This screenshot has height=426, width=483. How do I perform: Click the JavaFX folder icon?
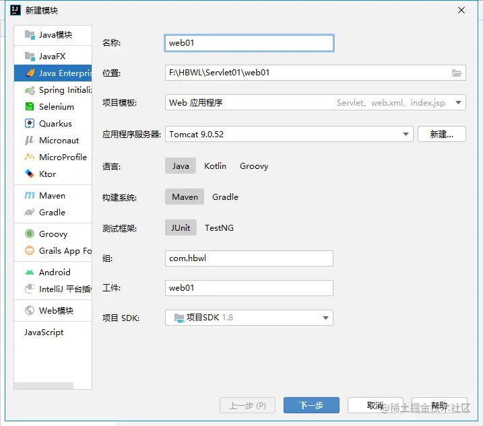point(30,57)
